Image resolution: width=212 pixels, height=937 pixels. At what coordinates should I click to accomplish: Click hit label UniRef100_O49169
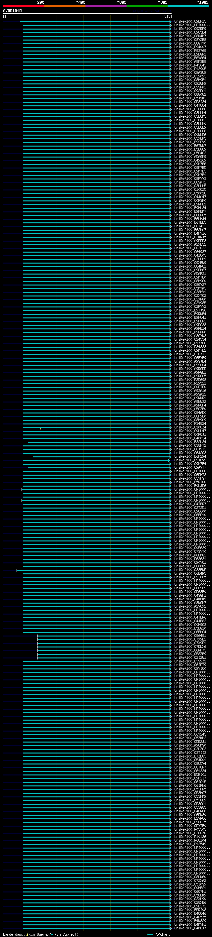[190, 161]
